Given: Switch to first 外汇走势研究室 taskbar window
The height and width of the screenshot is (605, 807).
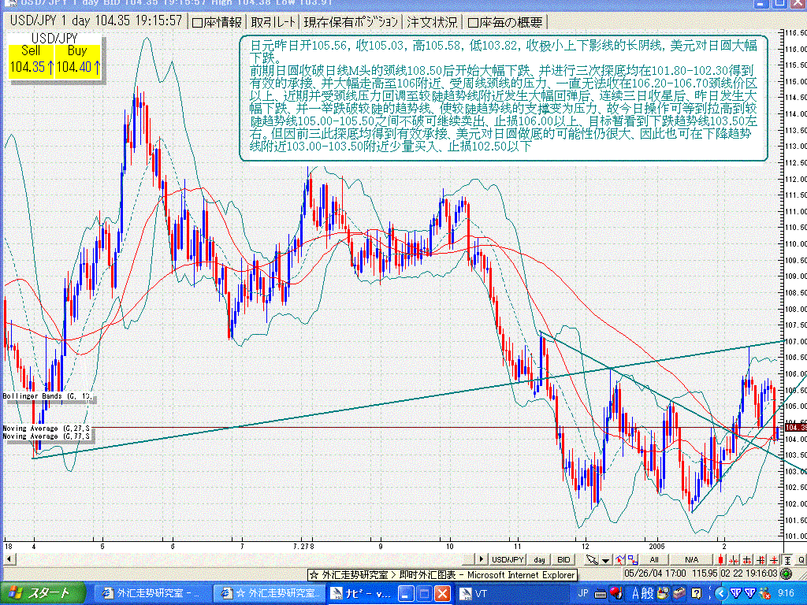Looking at the screenshot, I should (152, 594).
